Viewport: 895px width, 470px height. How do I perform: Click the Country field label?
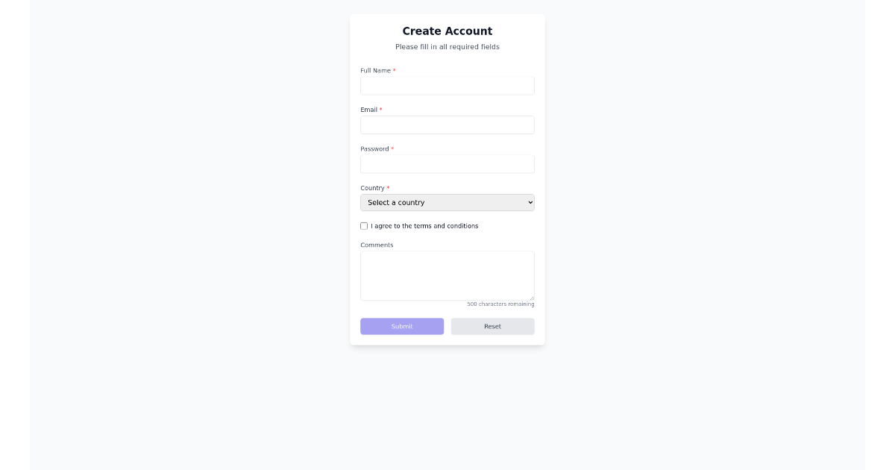coord(372,188)
